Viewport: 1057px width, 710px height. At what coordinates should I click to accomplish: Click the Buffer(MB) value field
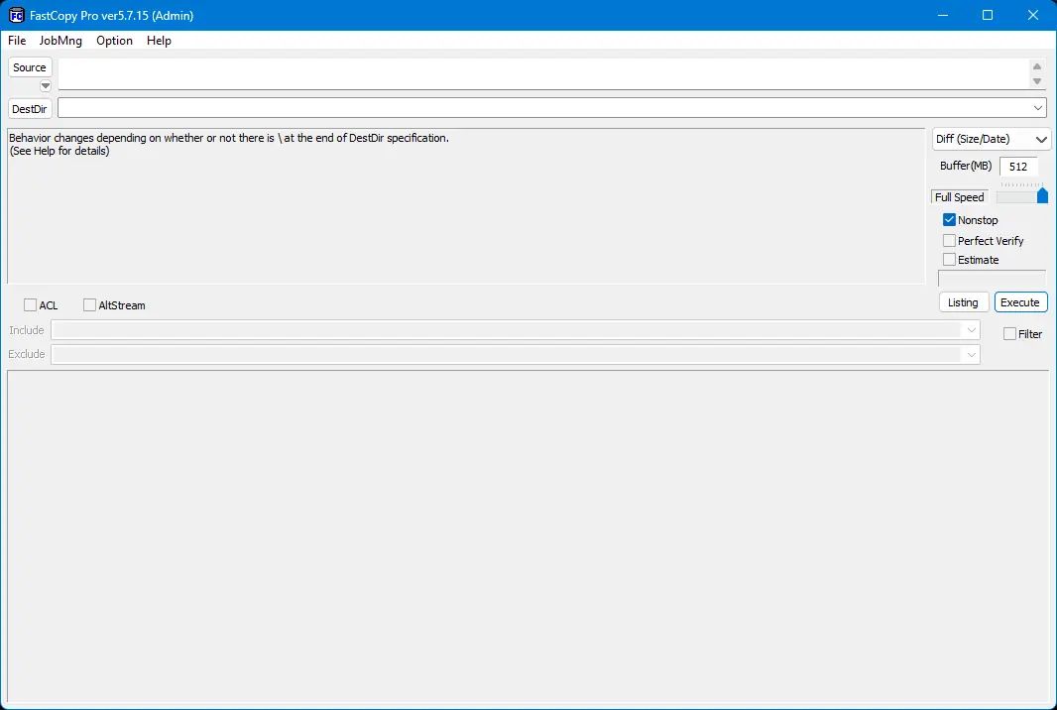pyautogui.click(x=1018, y=167)
